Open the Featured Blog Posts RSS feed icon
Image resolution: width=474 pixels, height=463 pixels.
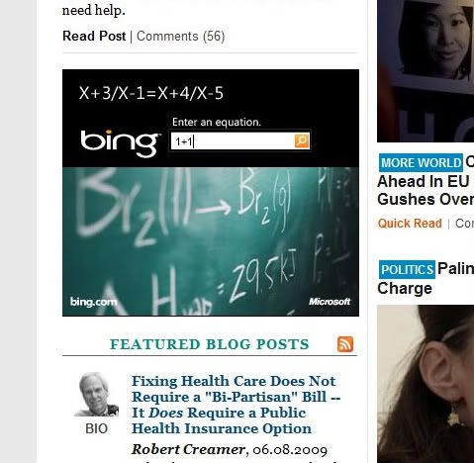pos(345,344)
